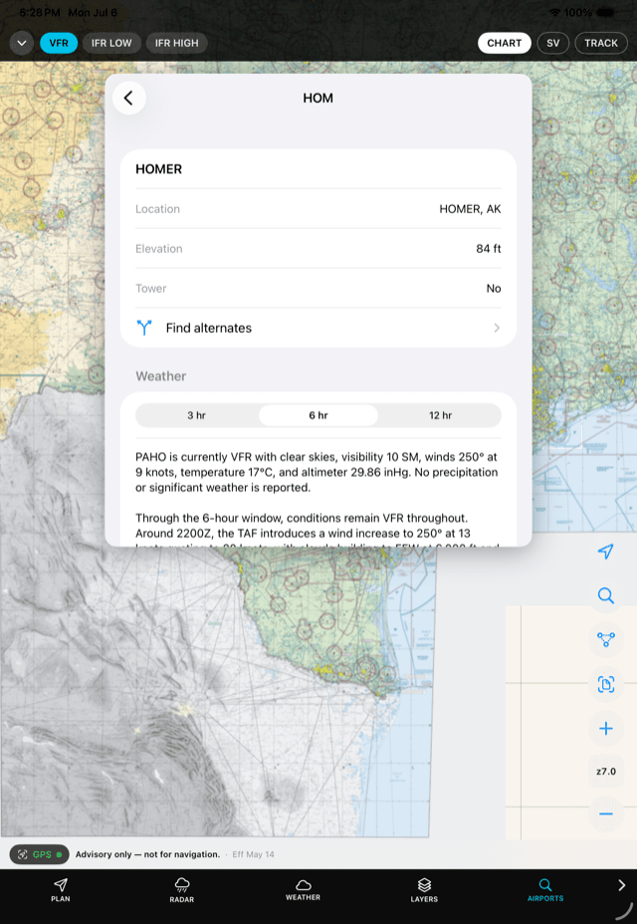Switch to SV view
The height and width of the screenshot is (924, 637).
point(552,43)
